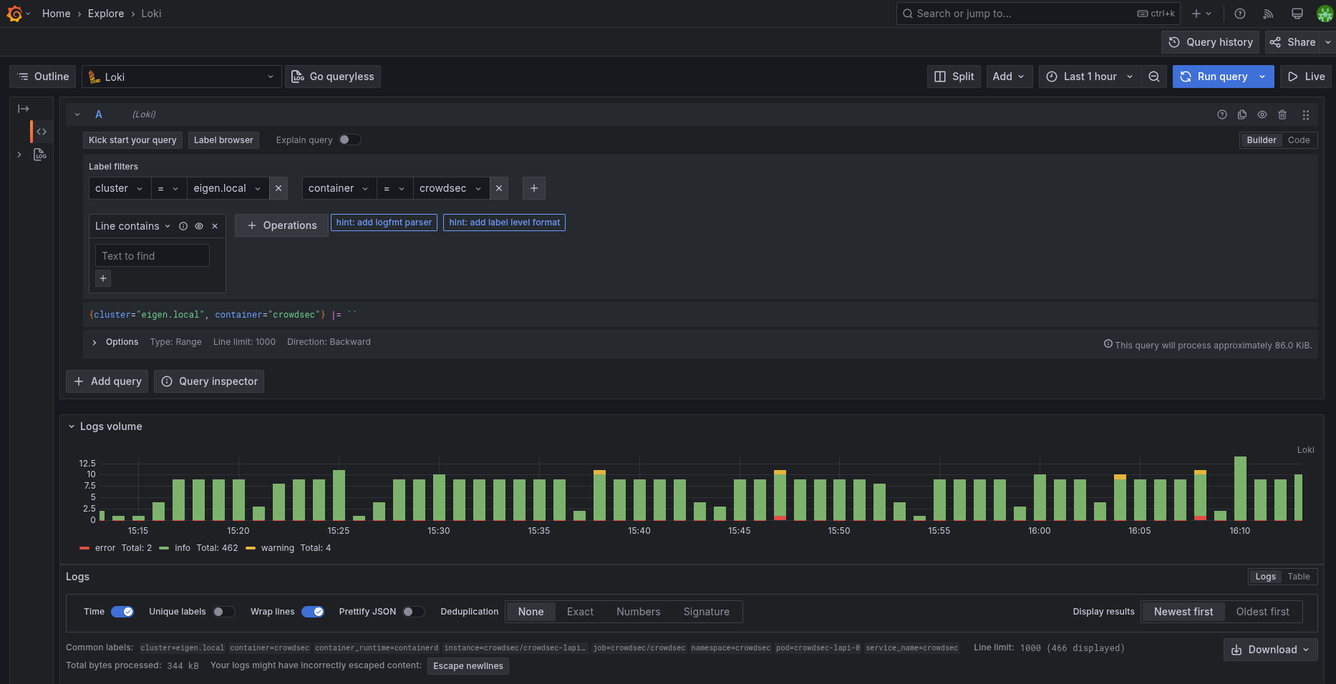Open the Label browser

click(223, 140)
